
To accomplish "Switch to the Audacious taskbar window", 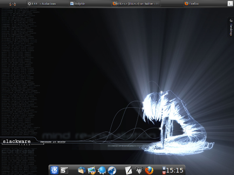I will pos(42,4).
